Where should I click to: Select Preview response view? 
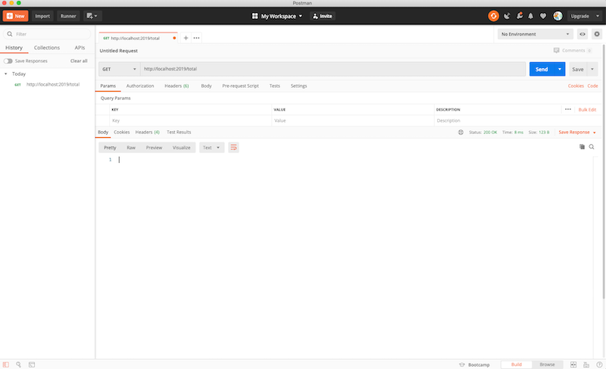[x=154, y=148]
